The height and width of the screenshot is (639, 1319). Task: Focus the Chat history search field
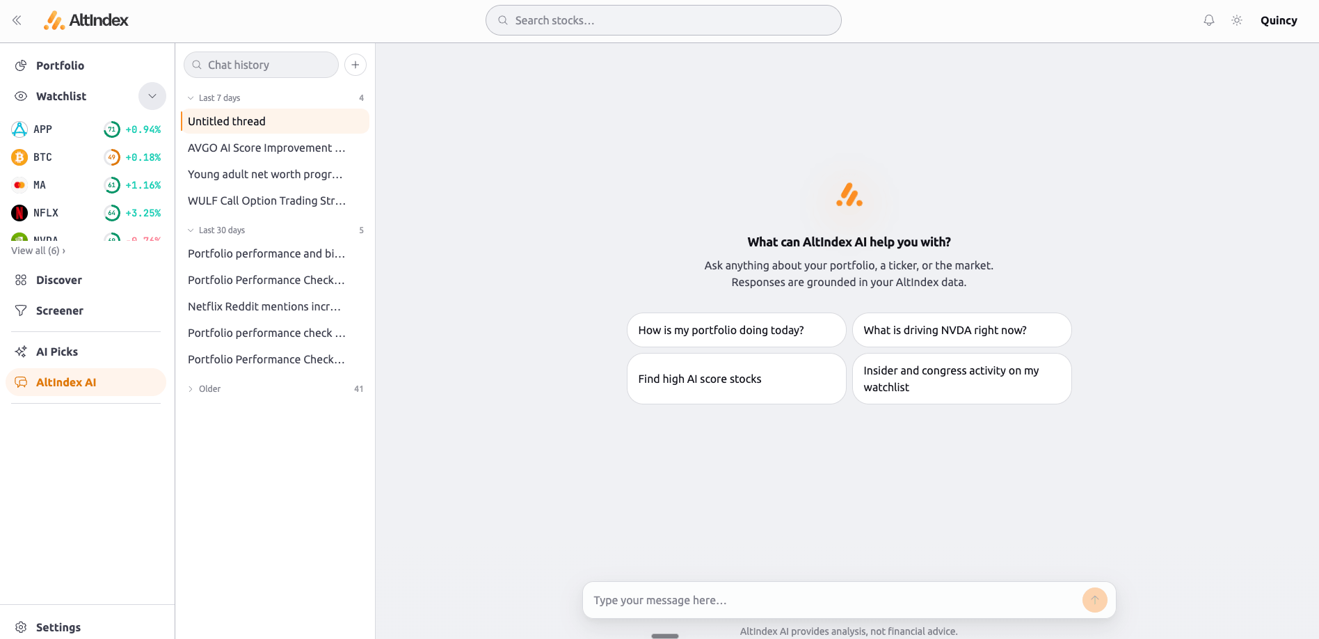point(261,65)
